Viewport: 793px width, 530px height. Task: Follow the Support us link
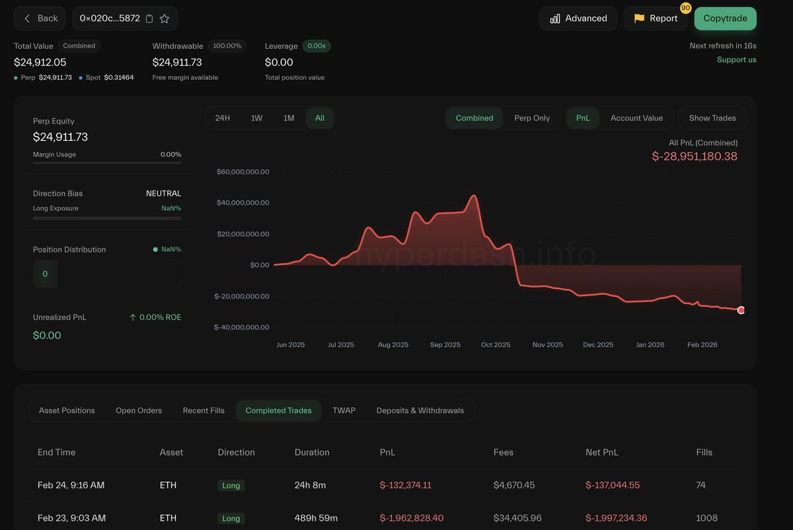pyautogui.click(x=737, y=59)
